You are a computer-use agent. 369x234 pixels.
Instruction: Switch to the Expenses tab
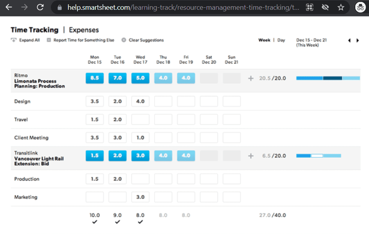(83, 30)
